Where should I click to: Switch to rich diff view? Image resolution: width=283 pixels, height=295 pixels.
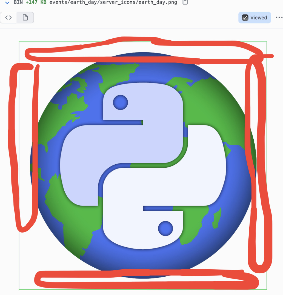25,18
